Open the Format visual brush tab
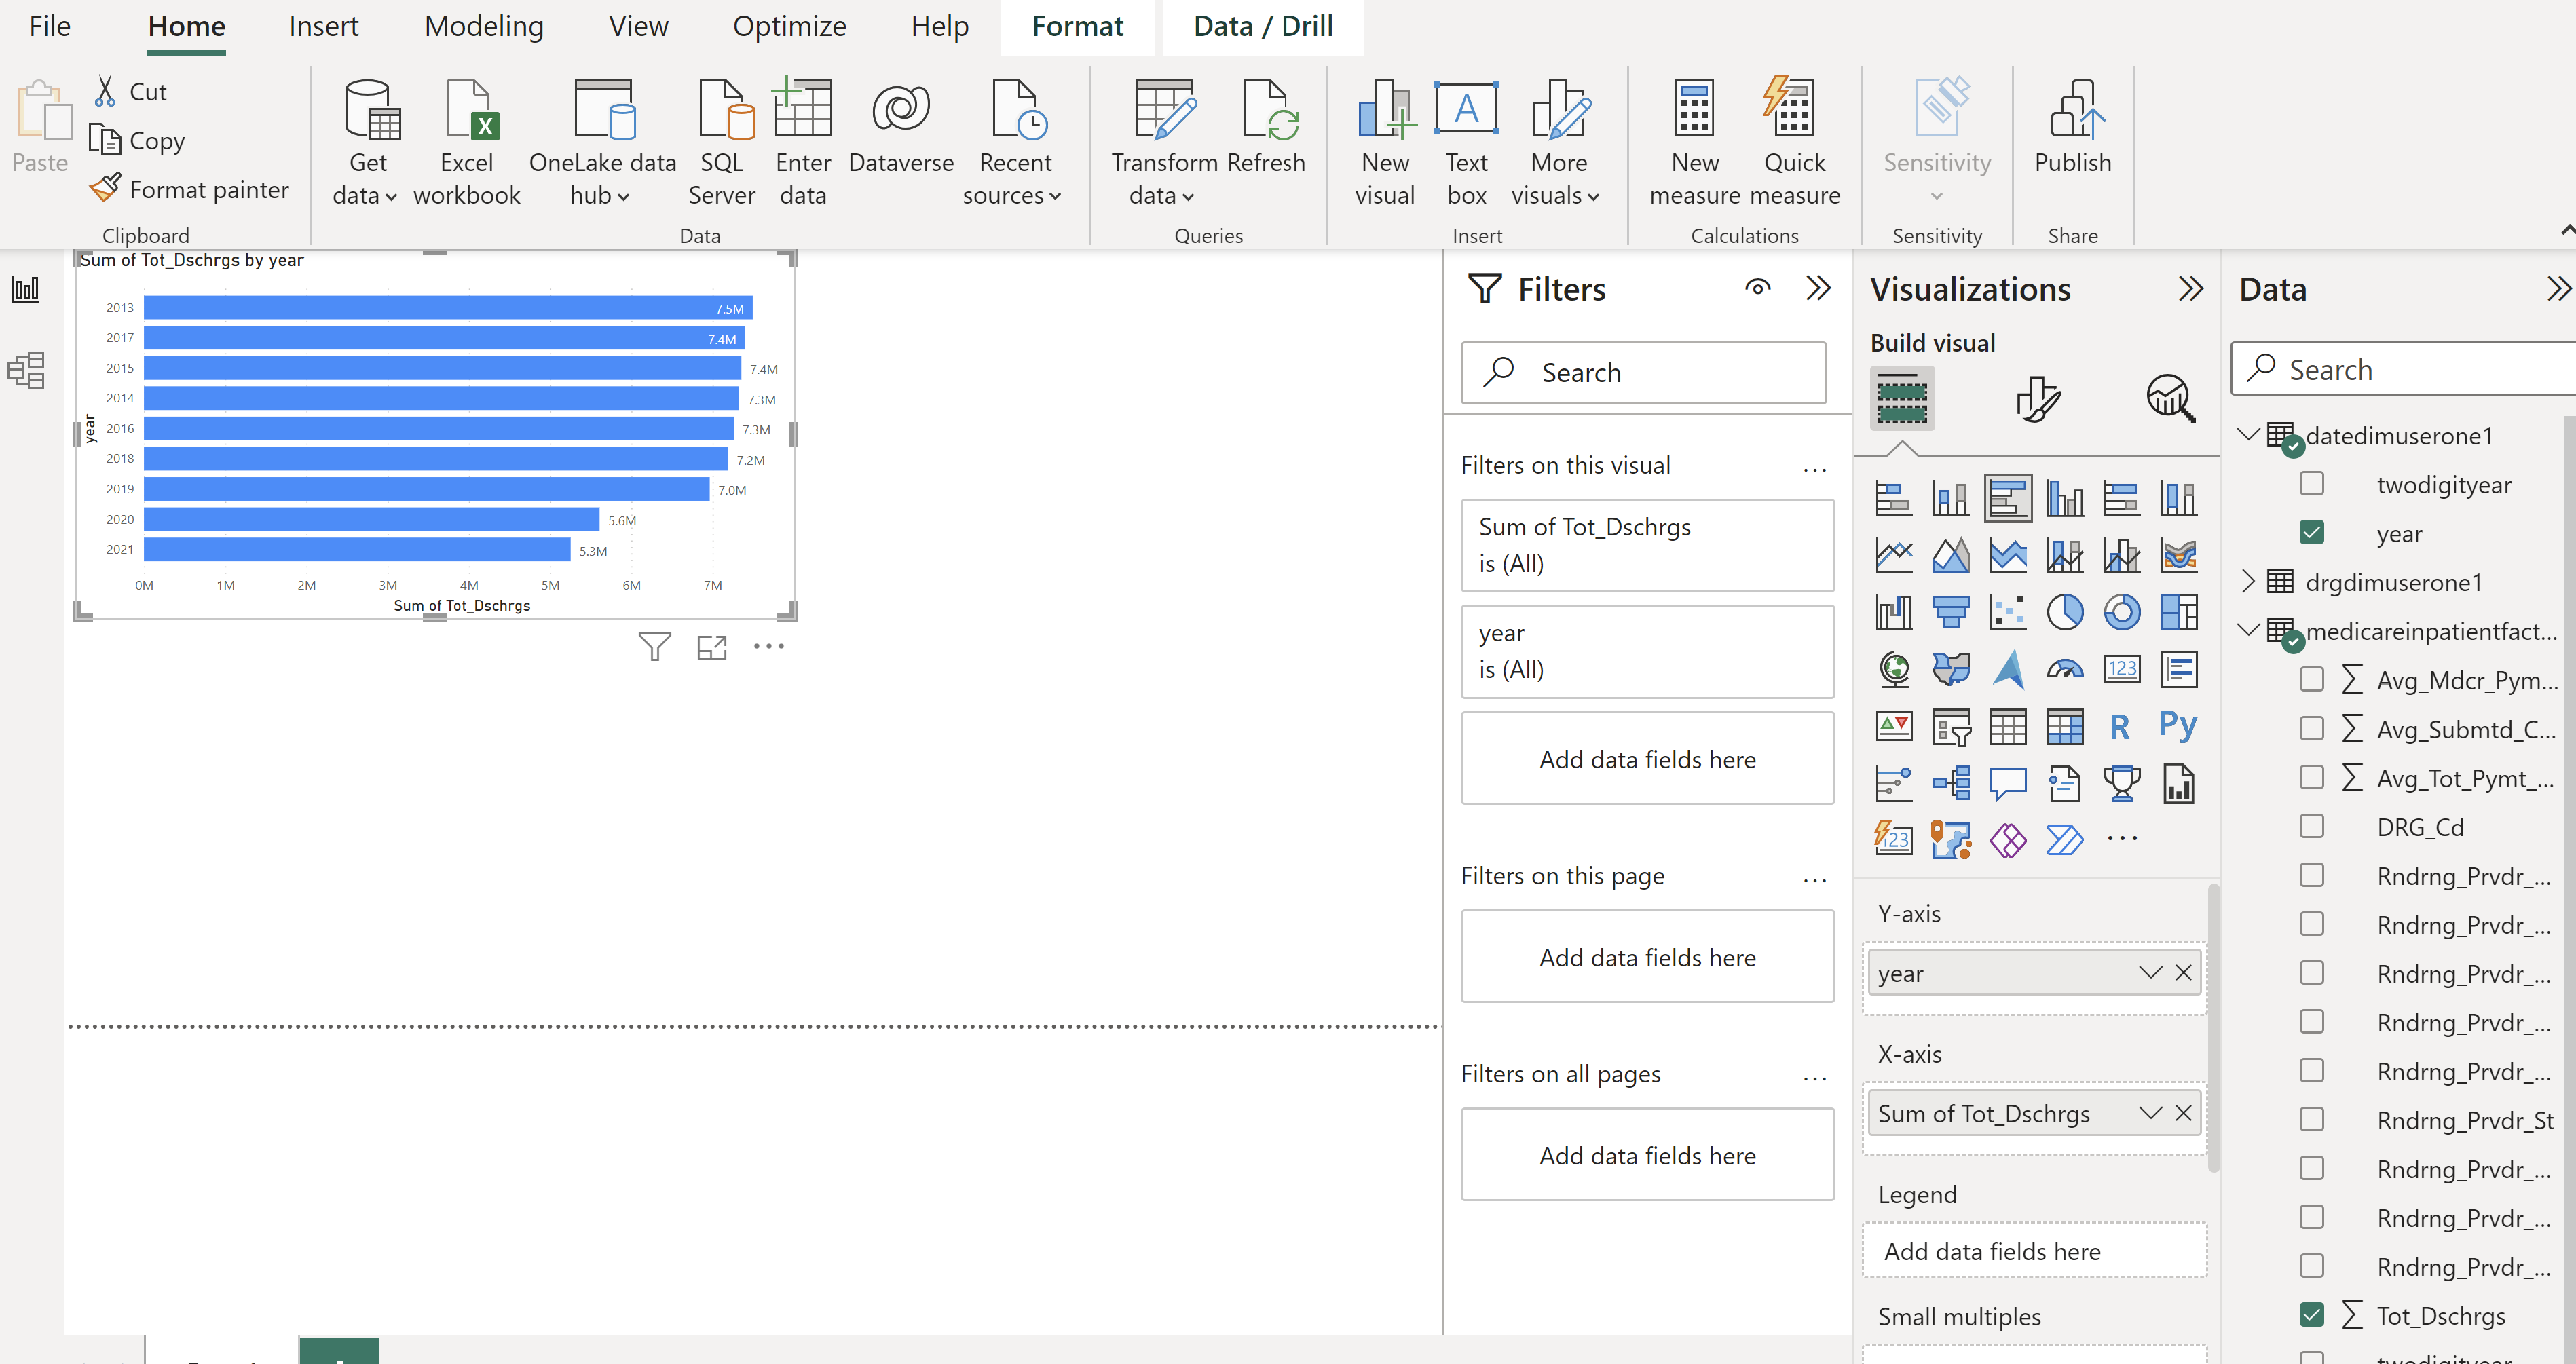2576x1364 pixels. click(x=2037, y=399)
